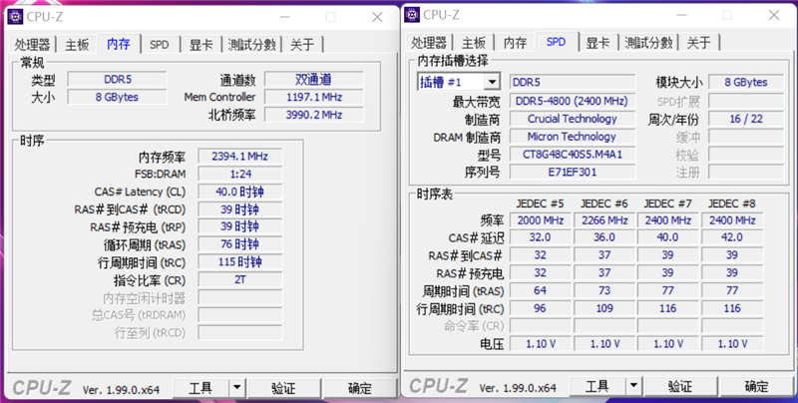The width and height of the screenshot is (798, 403).
Task: Click the CPU-Z app icon in left window
Action: point(15,17)
